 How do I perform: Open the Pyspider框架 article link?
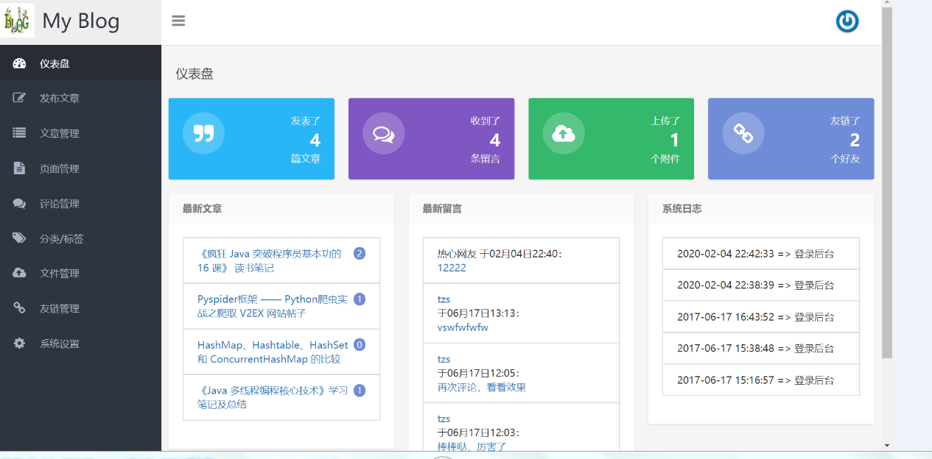[272, 306]
